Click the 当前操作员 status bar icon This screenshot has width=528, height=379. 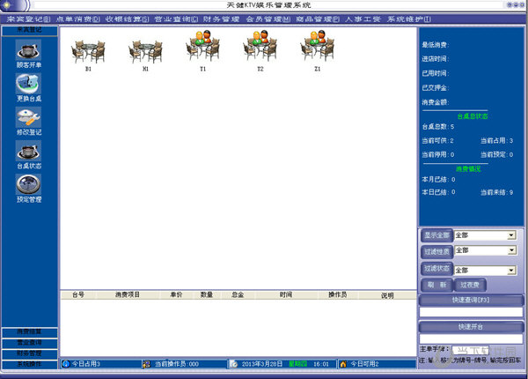(x=146, y=364)
